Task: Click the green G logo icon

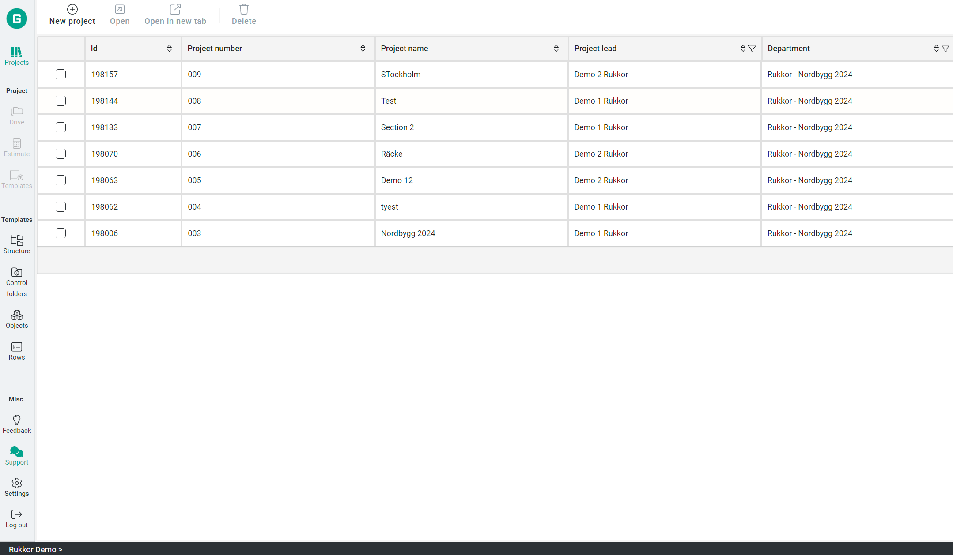Action: tap(17, 19)
